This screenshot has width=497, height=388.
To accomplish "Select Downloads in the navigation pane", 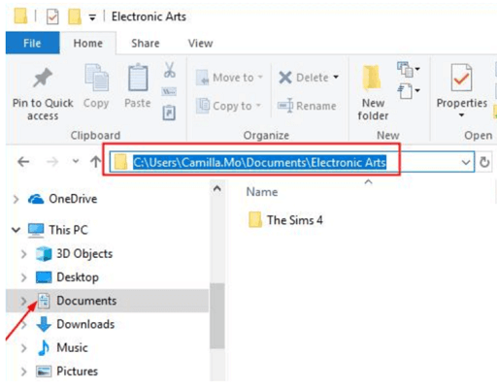I will click(x=76, y=324).
